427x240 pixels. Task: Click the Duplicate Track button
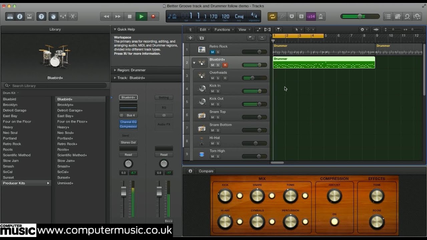coord(201,38)
